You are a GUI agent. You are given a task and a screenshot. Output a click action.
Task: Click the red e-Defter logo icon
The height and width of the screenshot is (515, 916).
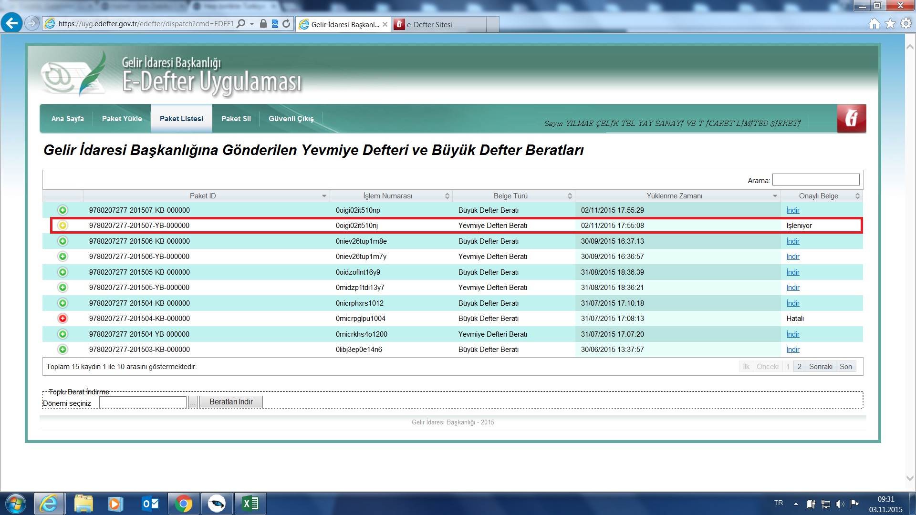coord(851,118)
